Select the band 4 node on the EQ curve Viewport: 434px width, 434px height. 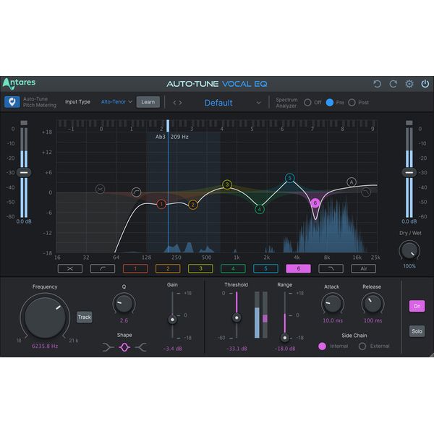(x=260, y=209)
